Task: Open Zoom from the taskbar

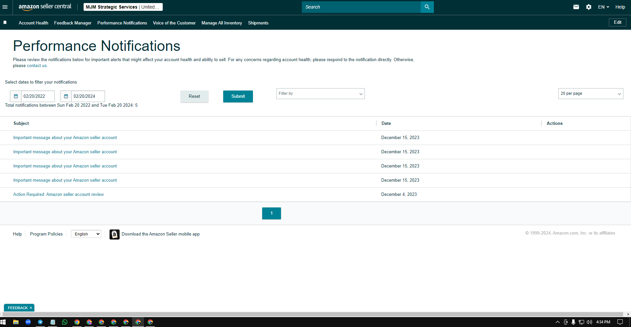Action: 28,322
